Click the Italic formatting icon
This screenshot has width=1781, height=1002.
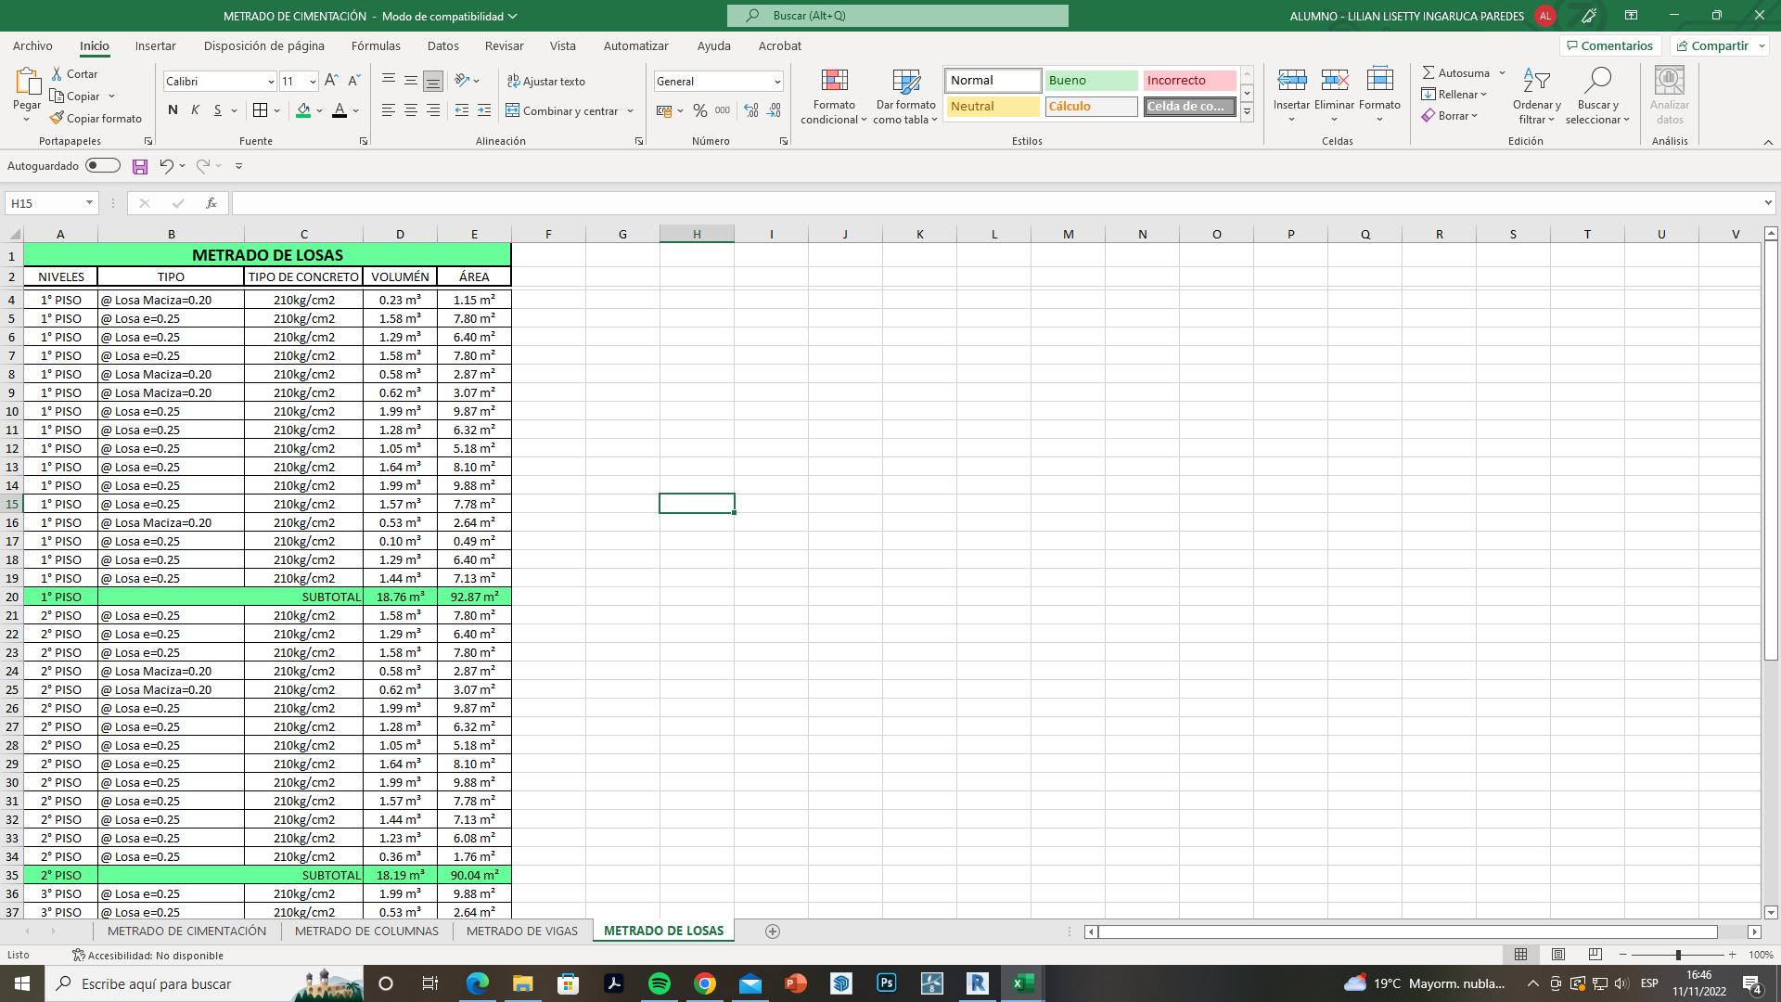(195, 110)
